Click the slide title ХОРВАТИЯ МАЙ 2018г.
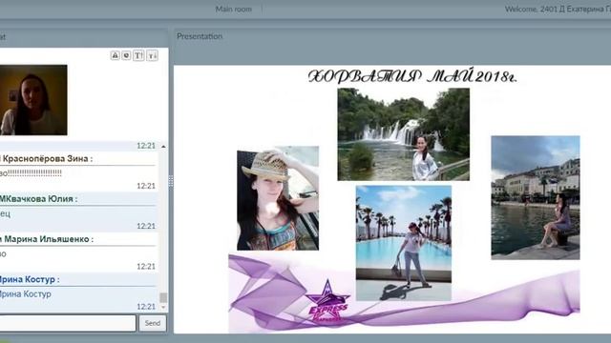 click(x=412, y=76)
